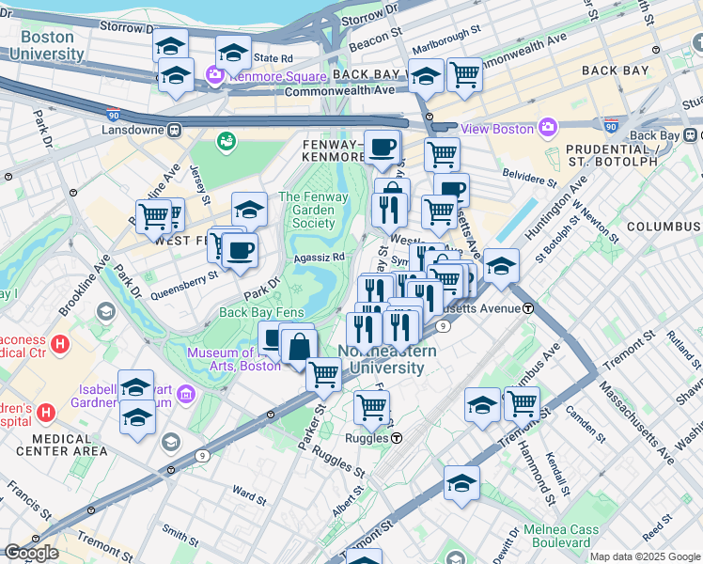Click the Ruggles T station icon

[x=397, y=438]
